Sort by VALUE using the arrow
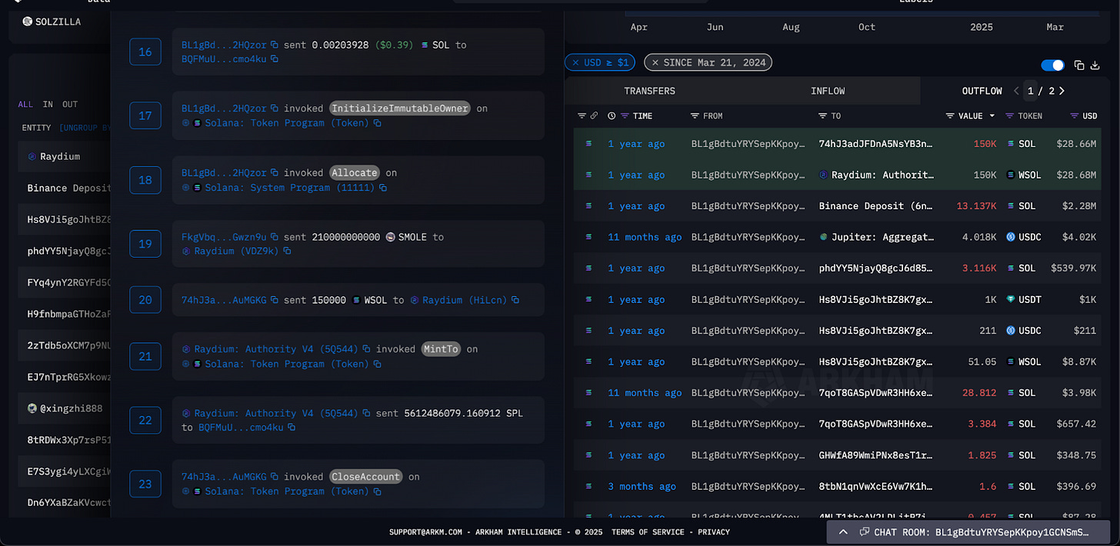Viewport: 1120px width, 546px height. pos(992,116)
